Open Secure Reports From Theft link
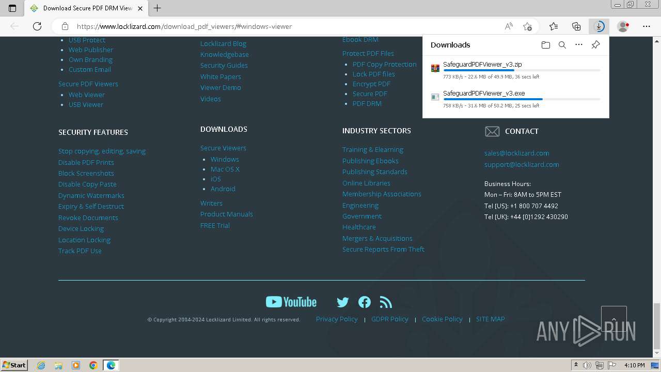The height and width of the screenshot is (372, 661). point(383,249)
